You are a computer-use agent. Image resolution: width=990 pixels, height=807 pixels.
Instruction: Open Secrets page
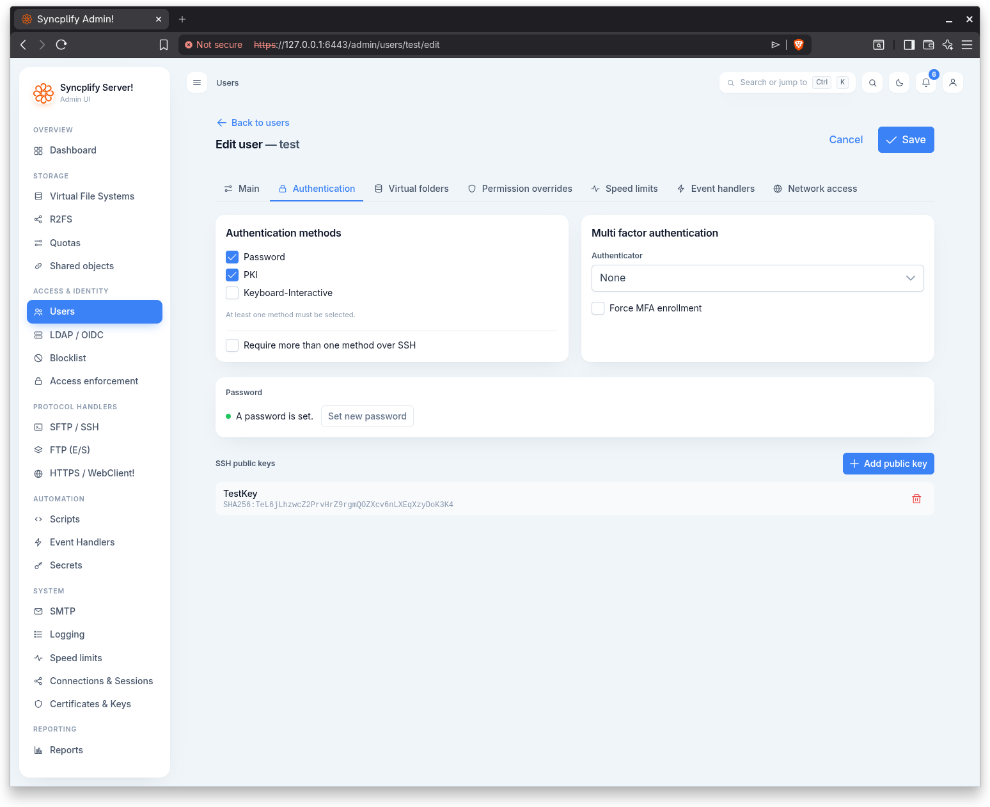click(x=95, y=565)
